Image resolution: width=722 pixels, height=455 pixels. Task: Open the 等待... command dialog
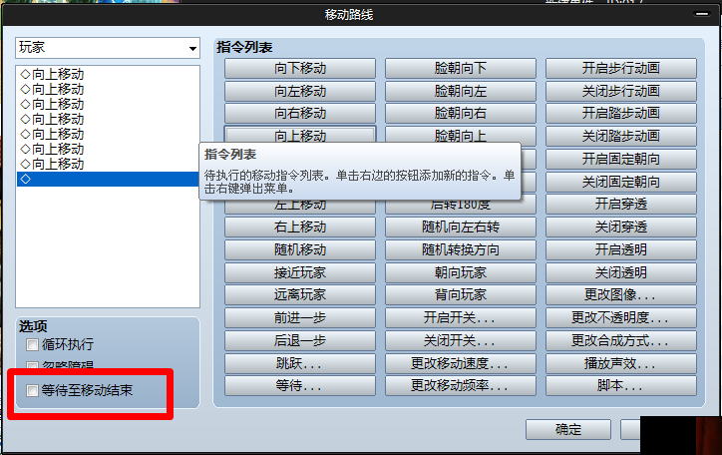point(300,385)
